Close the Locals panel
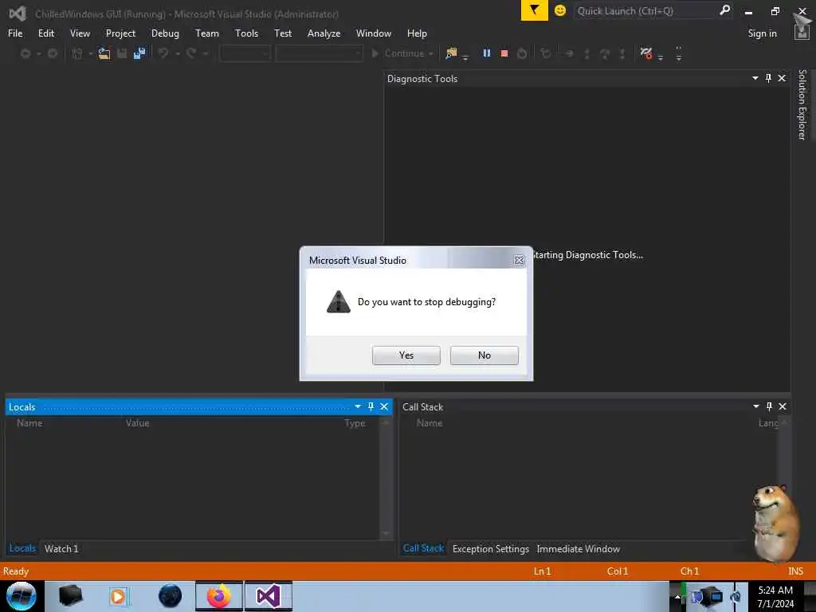 click(384, 406)
